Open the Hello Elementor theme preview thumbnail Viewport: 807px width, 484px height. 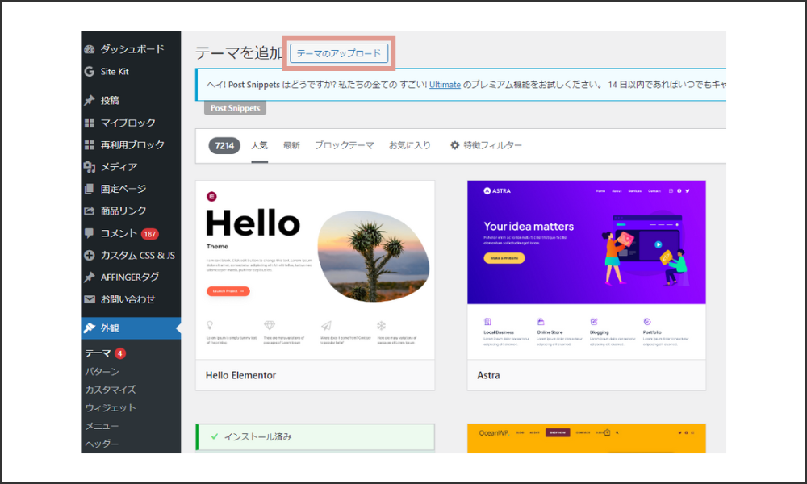[x=315, y=270]
